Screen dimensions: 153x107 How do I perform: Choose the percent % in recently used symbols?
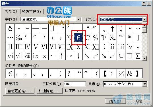click(121, 73)
